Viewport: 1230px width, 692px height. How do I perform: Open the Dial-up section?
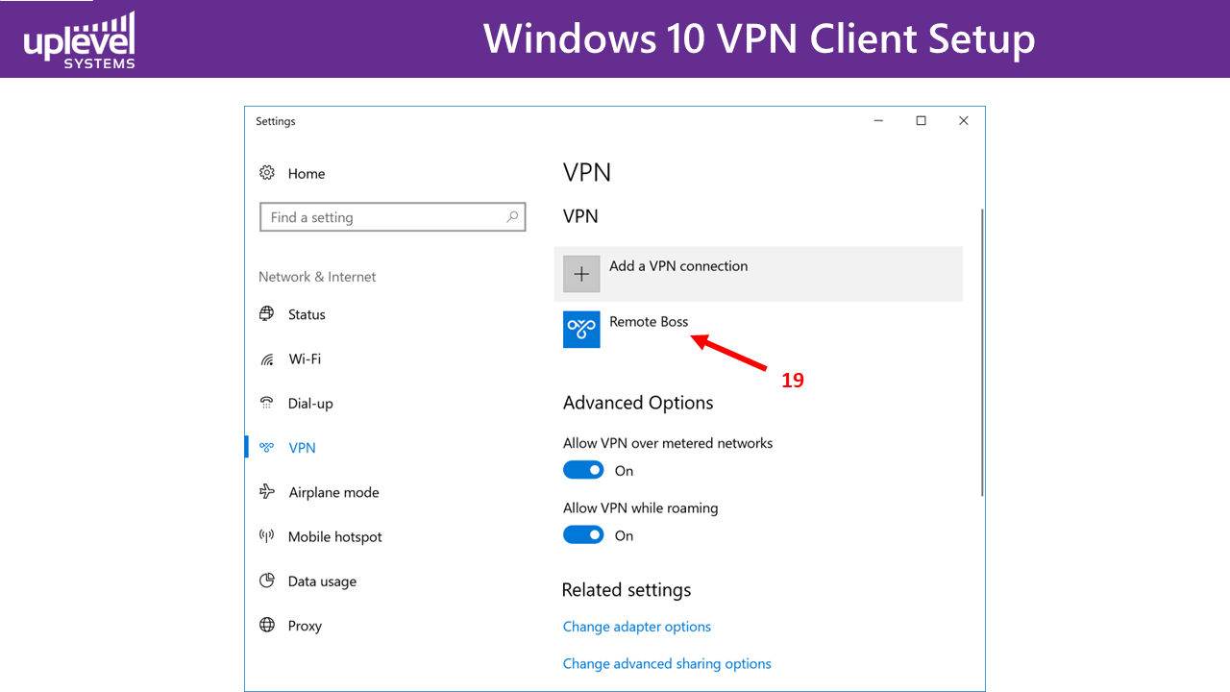pos(310,404)
